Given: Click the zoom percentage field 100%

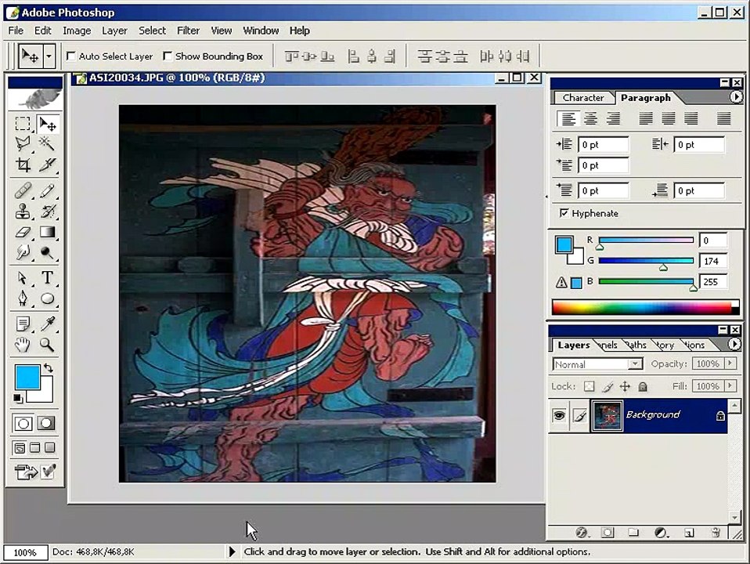Looking at the screenshot, I should pos(25,552).
